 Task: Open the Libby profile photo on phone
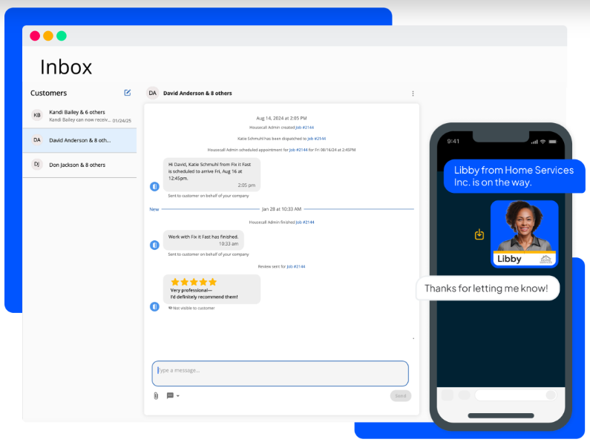pyautogui.click(x=524, y=234)
